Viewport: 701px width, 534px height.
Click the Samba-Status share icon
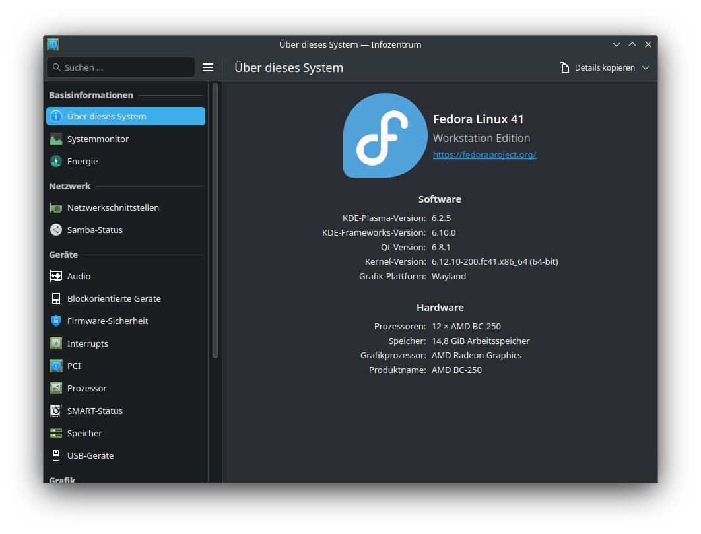56,230
